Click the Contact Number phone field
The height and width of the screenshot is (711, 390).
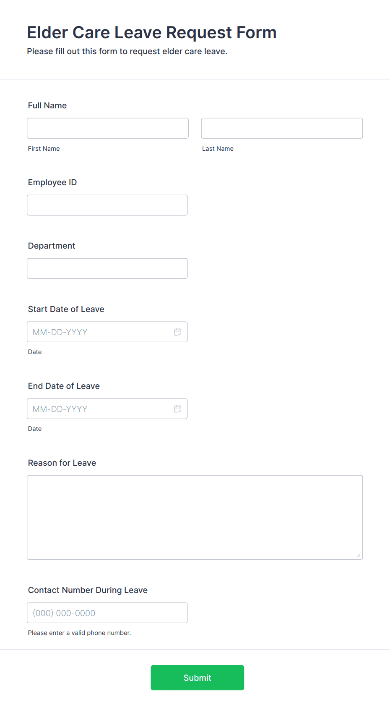(107, 613)
